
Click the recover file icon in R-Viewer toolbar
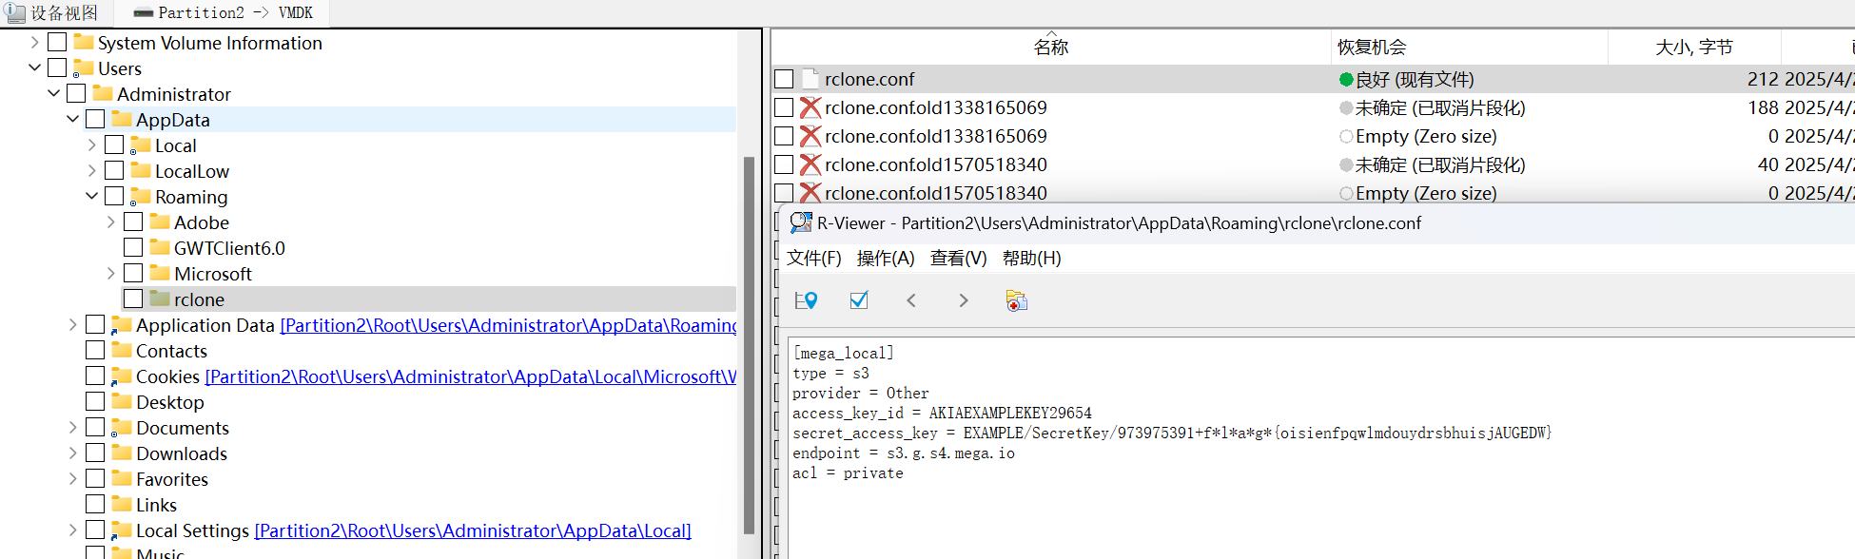click(x=1016, y=300)
